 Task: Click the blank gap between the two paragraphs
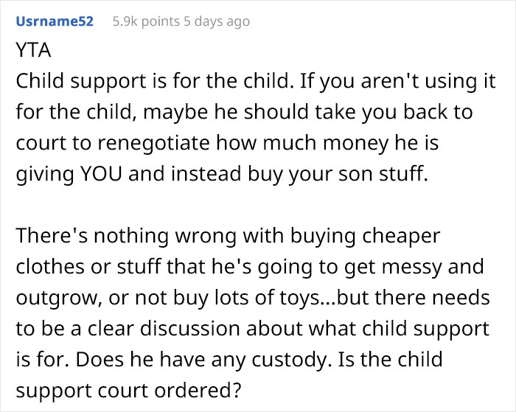point(257,205)
